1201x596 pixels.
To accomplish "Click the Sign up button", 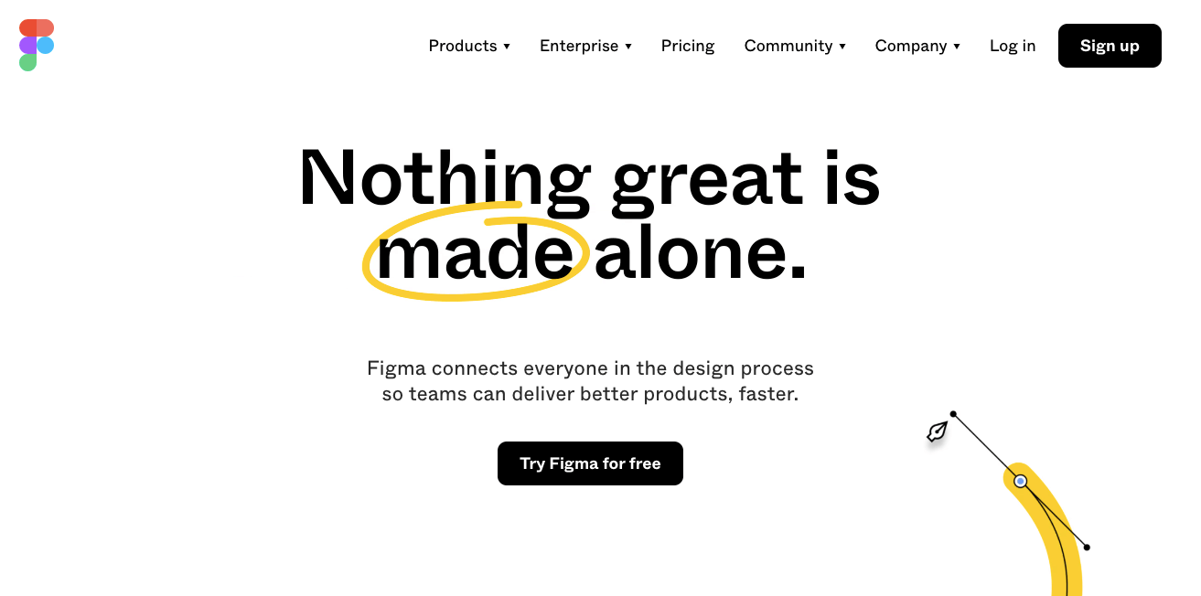I will click(1110, 46).
